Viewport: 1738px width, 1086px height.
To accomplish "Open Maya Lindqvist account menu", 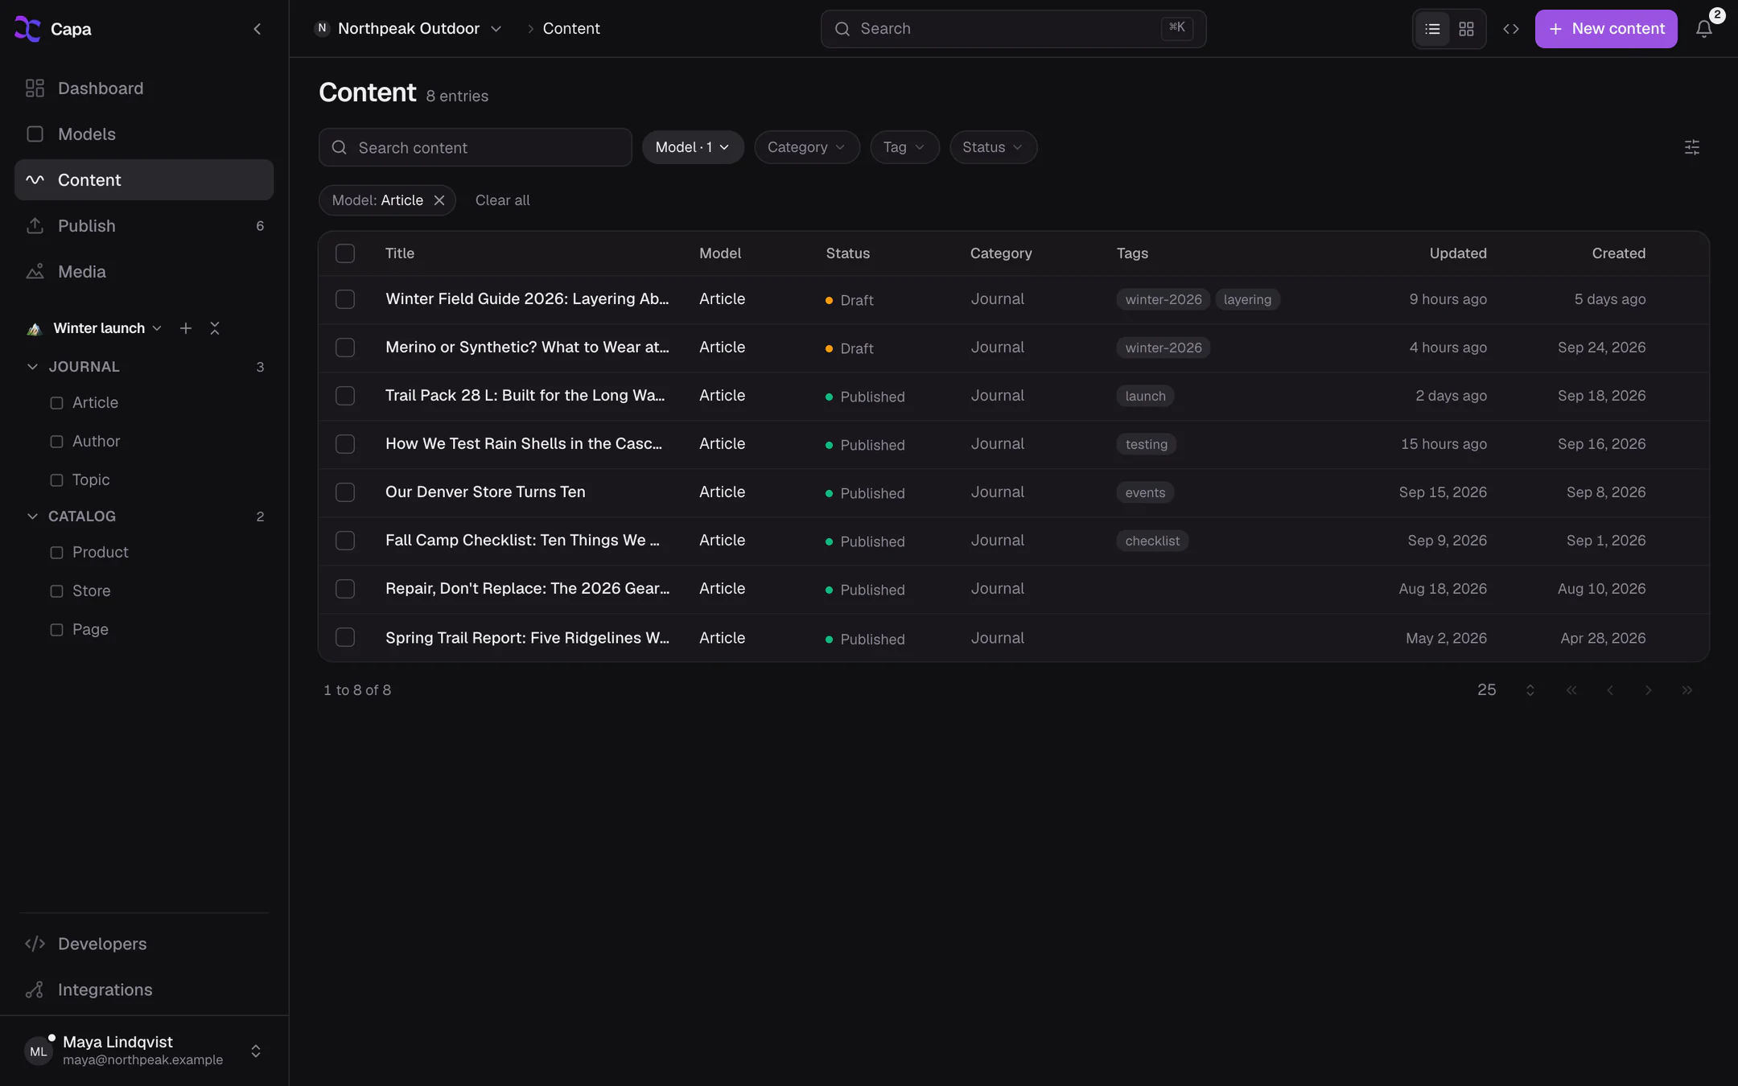I will 144,1051.
